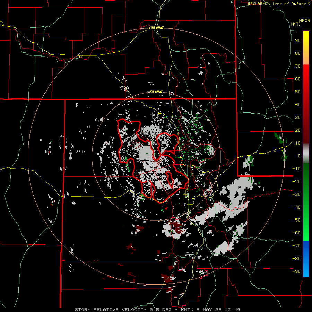The height and width of the screenshot is (312, 312).
Task: Click the storm relative velocity caption text
Action: click(x=157, y=310)
